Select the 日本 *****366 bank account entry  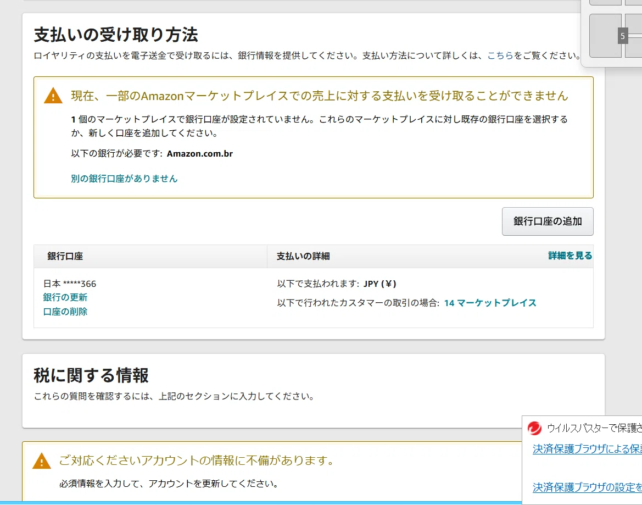pos(70,284)
